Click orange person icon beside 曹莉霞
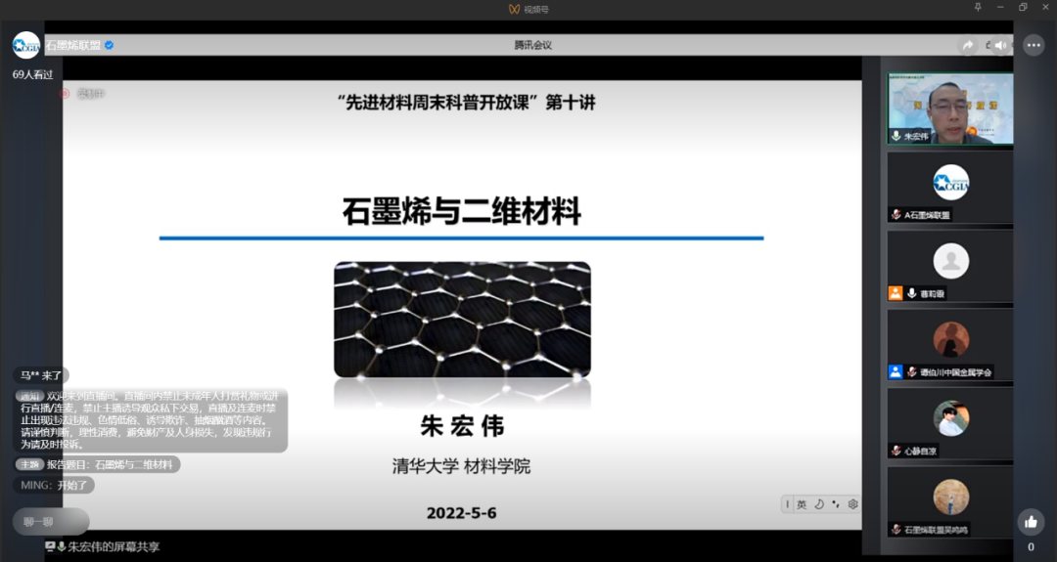Image resolution: width=1057 pixels, height=562 pixels. pos(896,293)
